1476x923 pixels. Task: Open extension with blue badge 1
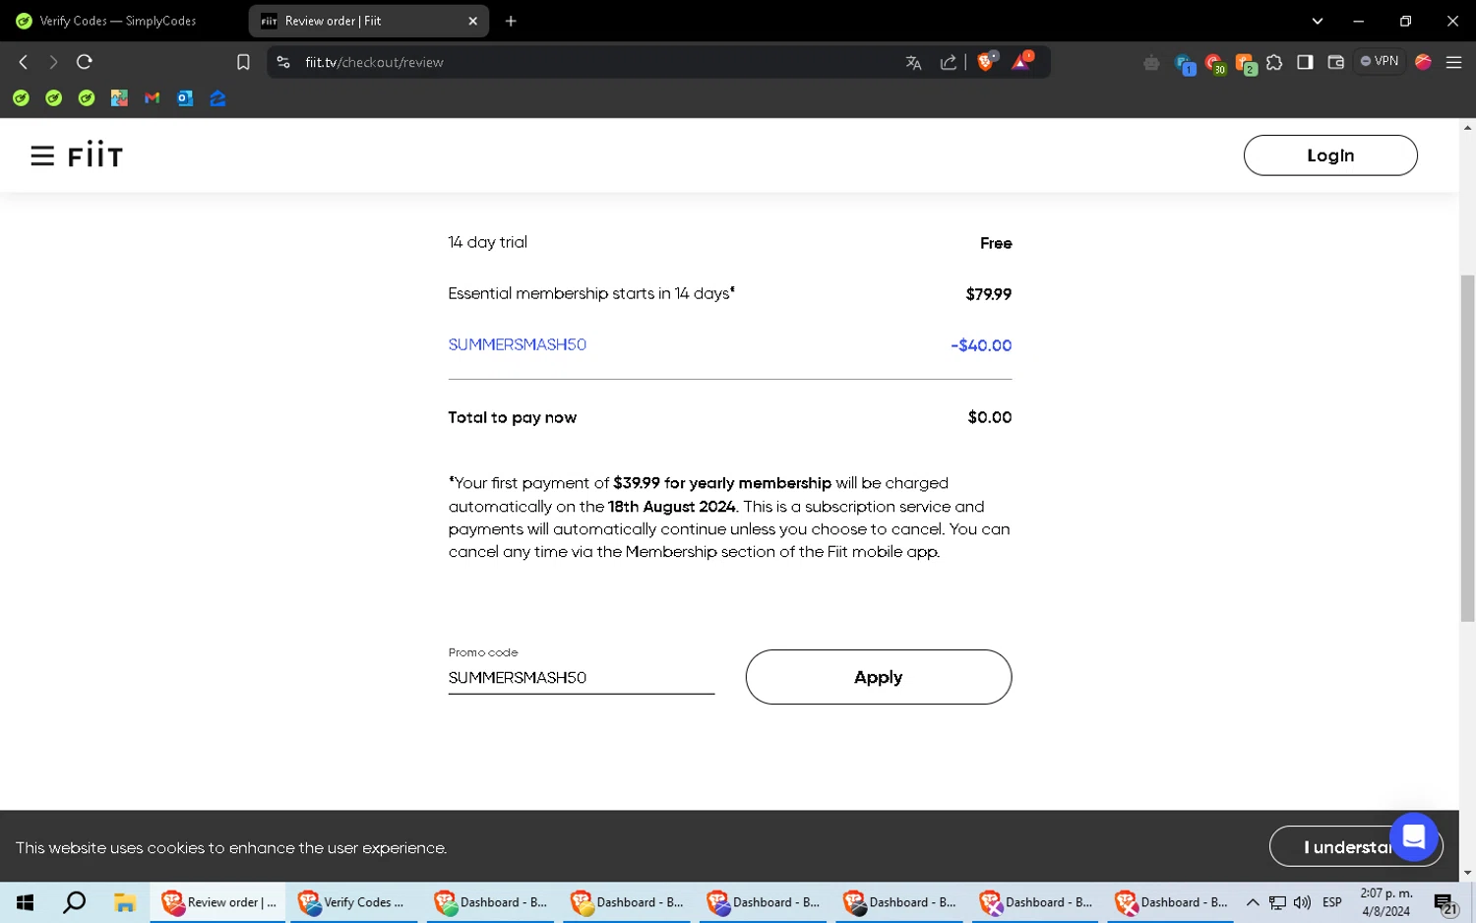coord(1185,64)
